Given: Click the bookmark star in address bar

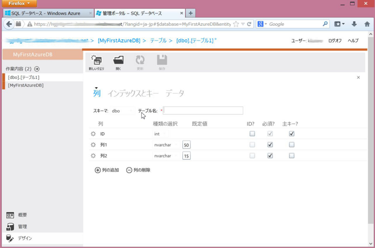Looking at the screenshot, I should (236, 24).
